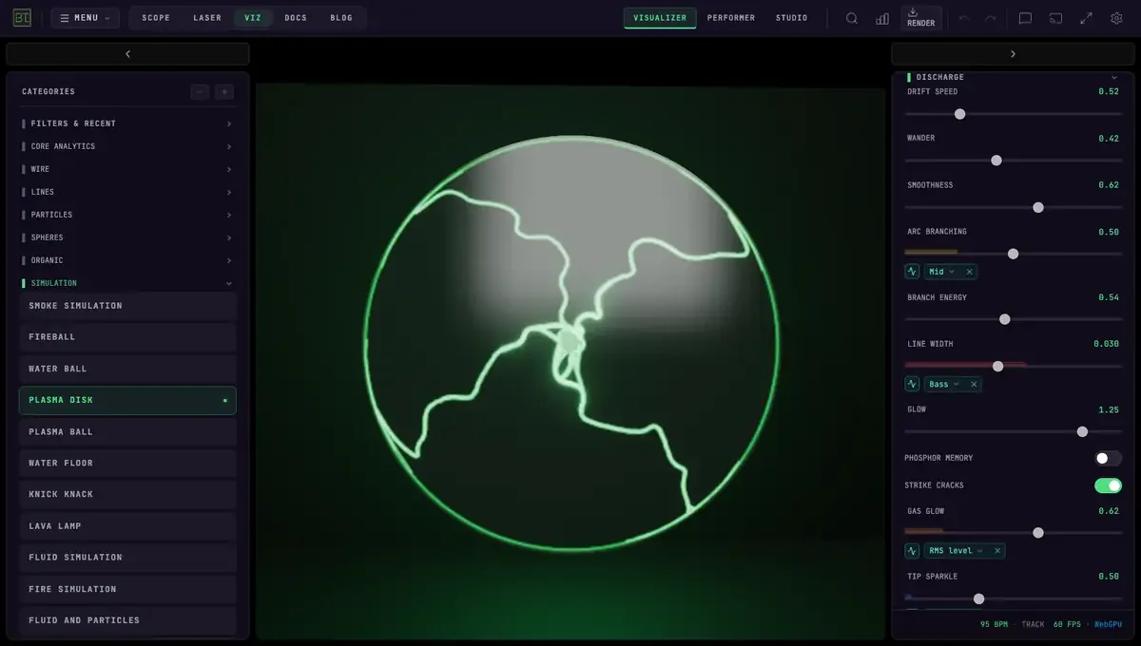Collapse left panel with left arrow
This screenshot has width=1141, height=646.
click(x=127, y=54)
